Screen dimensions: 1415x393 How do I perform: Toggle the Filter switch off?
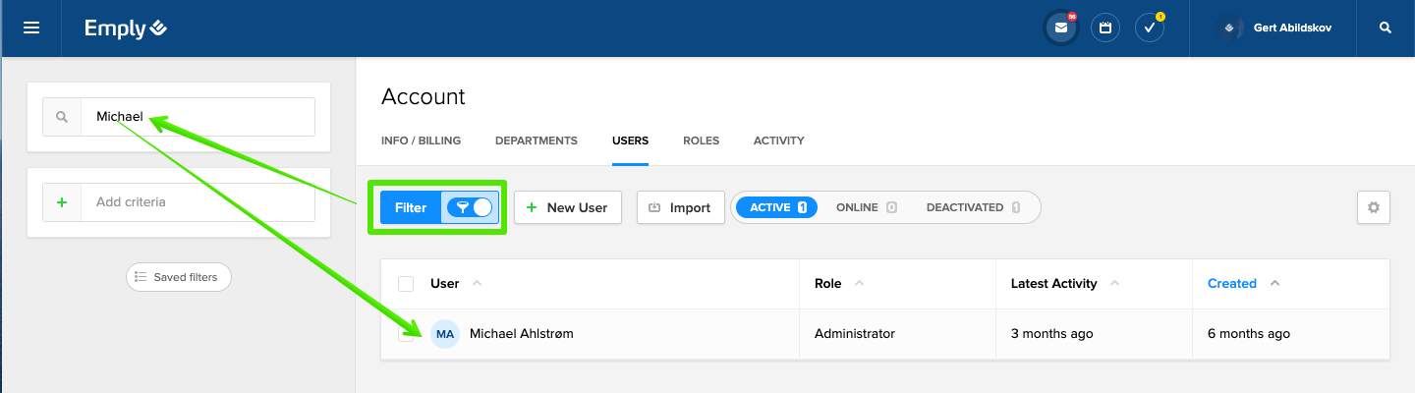point(472,207)
